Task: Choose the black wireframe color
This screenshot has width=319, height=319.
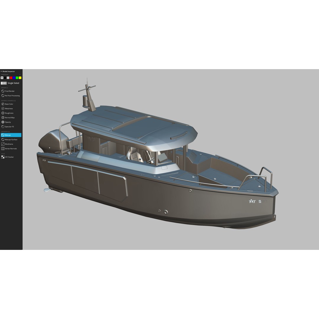Action: click(5, 78)
